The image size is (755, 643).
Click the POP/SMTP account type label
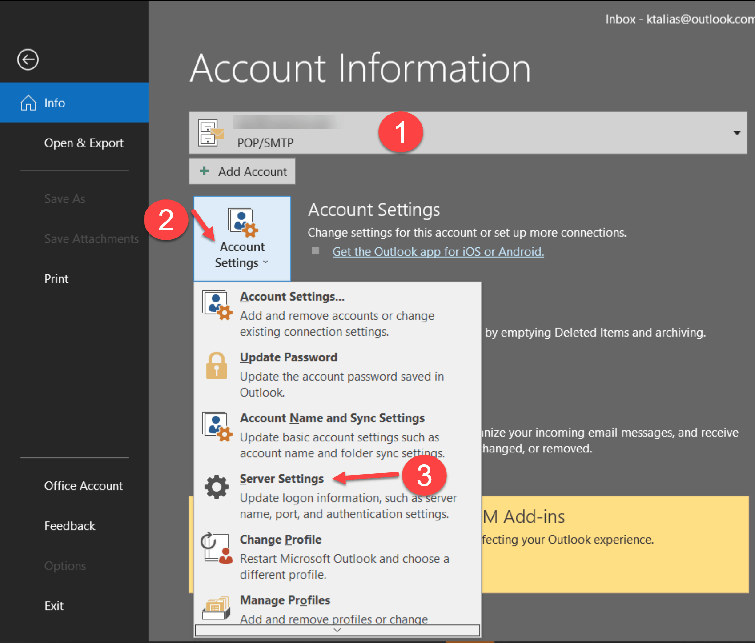265,143
